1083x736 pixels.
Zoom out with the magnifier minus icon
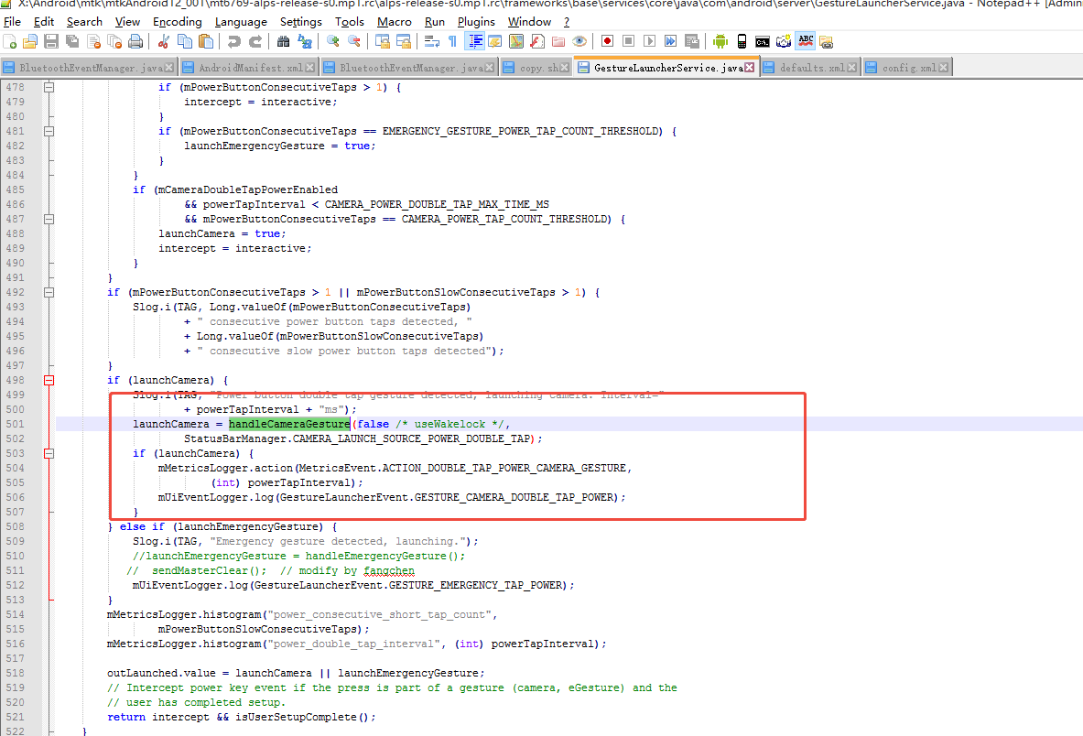pos(353,42)
